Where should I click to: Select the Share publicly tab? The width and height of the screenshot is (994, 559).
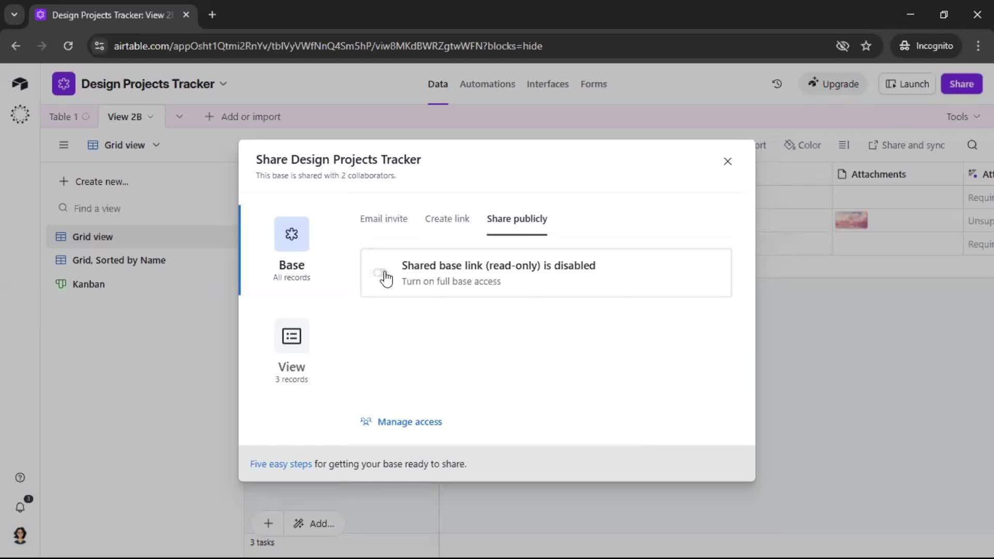point(517,219)
